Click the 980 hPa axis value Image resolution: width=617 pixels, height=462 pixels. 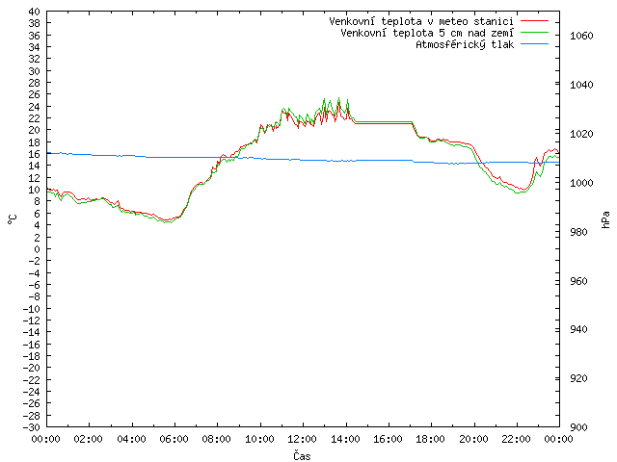(x=578, y=232)
